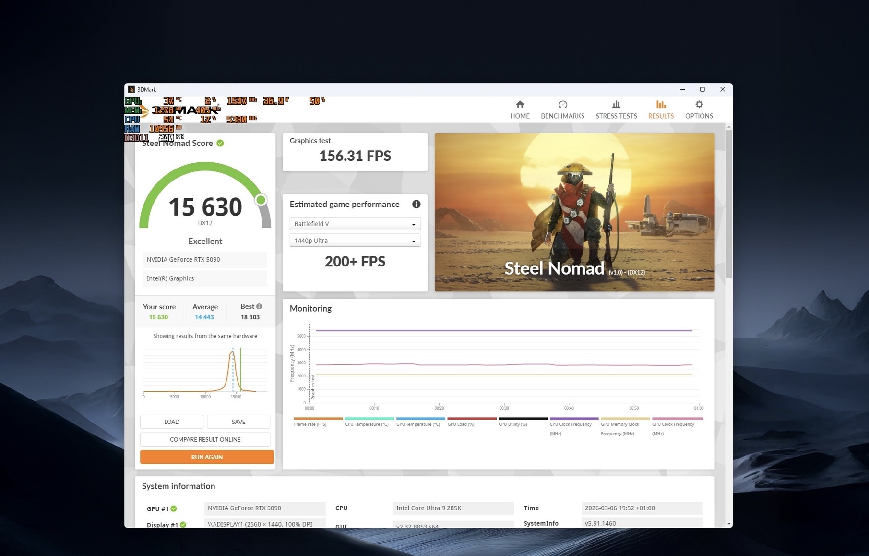869x556 pixels.
Task: Click Compare Result Online
Action: (205, 439)
